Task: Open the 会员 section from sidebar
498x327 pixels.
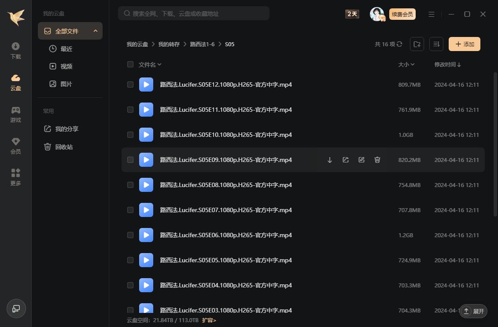Action: point(15,145)
